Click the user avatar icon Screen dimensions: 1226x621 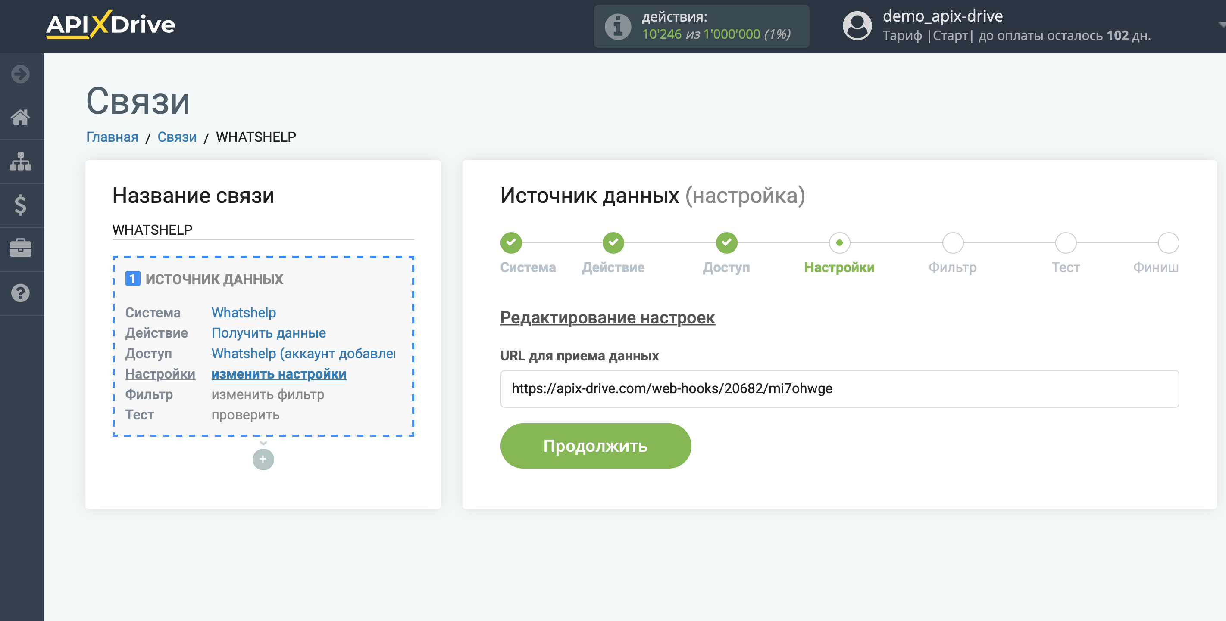pyautogui.click(x=857, y=26)
